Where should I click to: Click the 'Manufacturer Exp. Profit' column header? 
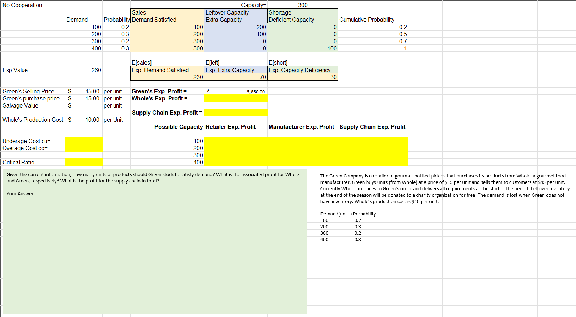[x=301, y=127]
